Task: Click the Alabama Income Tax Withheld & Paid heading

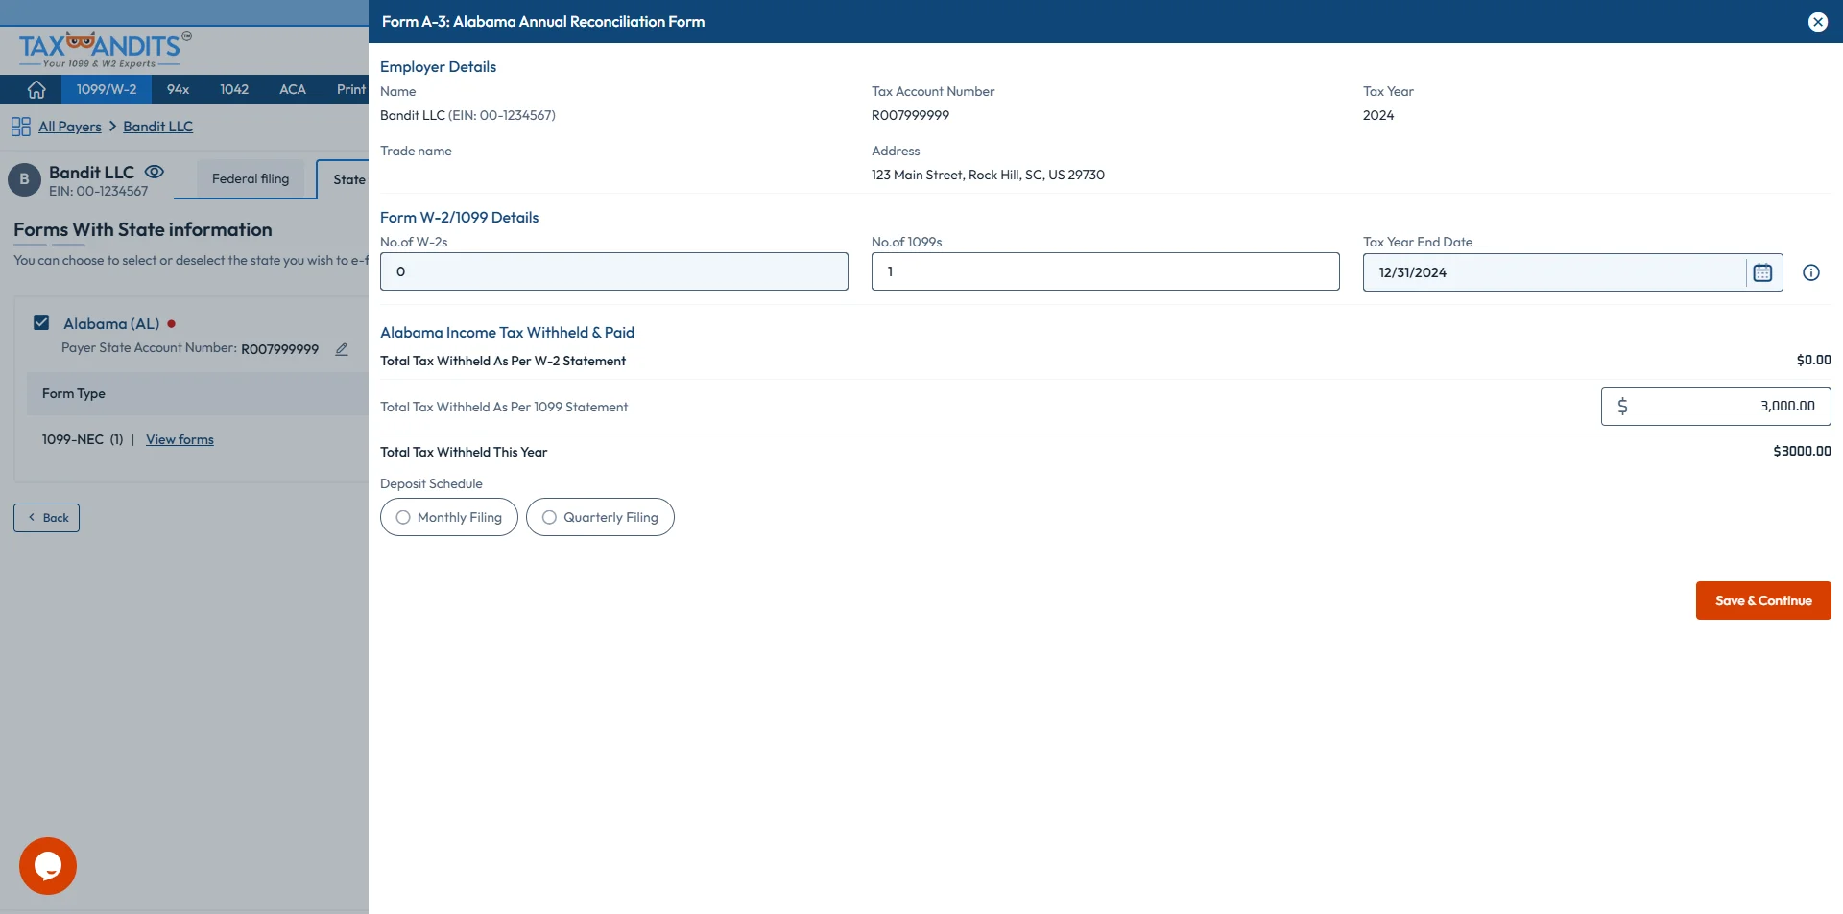Action: [507, 333]
